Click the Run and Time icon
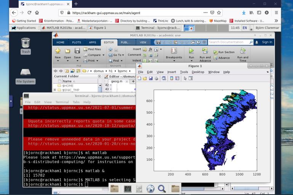The height and width of the screenshot is (195, 293). coord(243,51)
